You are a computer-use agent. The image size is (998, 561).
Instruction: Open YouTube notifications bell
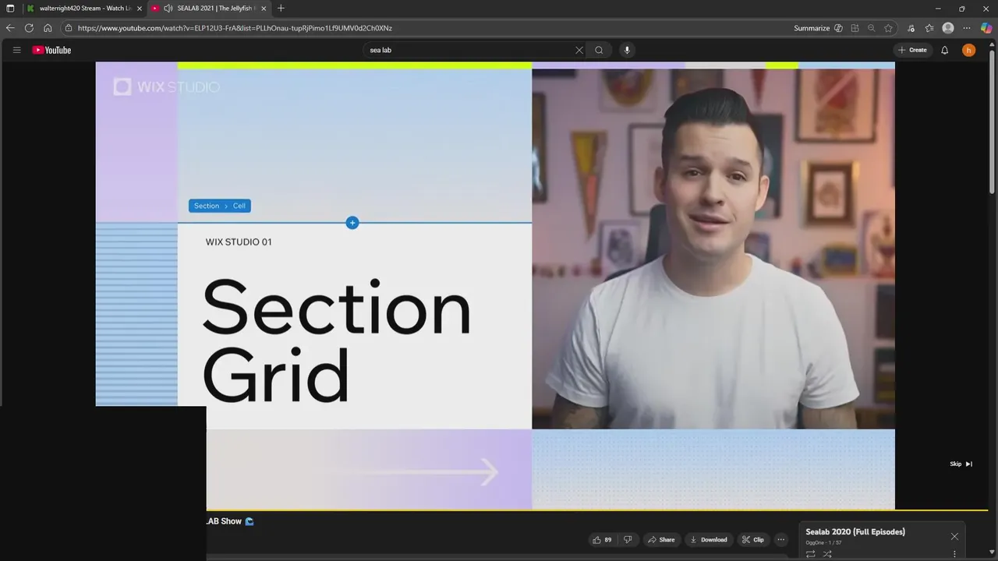[944, 50]
